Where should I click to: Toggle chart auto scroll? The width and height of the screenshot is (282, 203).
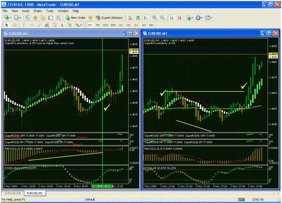(172, 18)
